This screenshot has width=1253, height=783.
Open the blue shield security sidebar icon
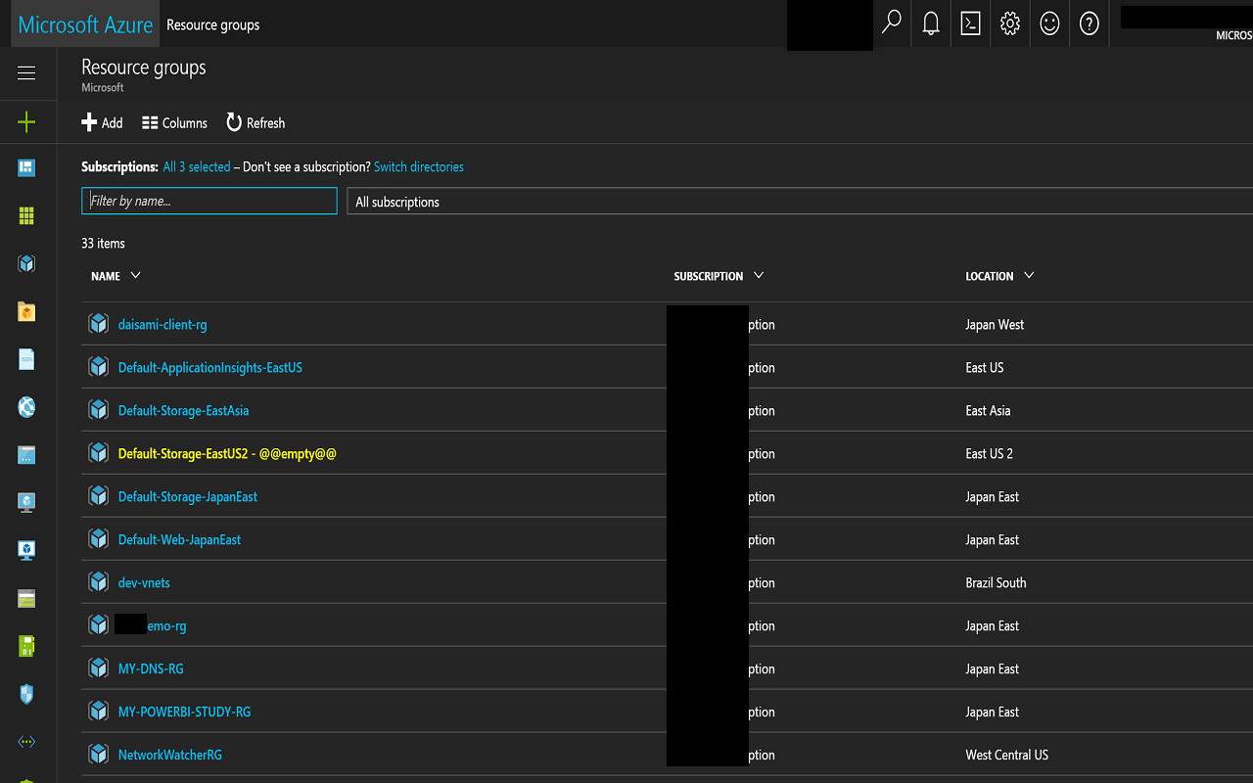pyautogui.click(x=26, y=694)
